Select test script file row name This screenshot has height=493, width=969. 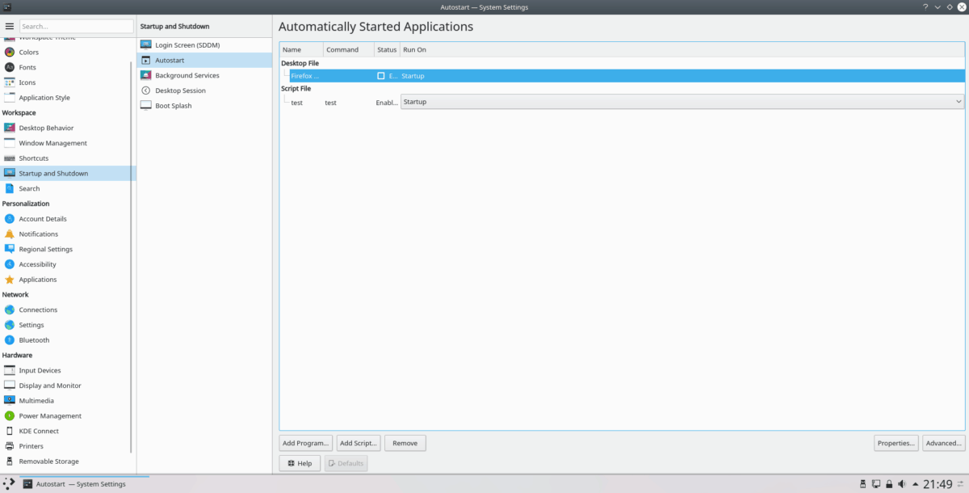(x=296, y=103)
